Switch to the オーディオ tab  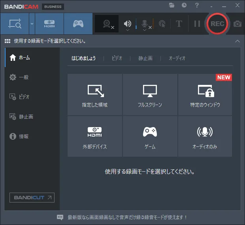click(x=177, y=58)
